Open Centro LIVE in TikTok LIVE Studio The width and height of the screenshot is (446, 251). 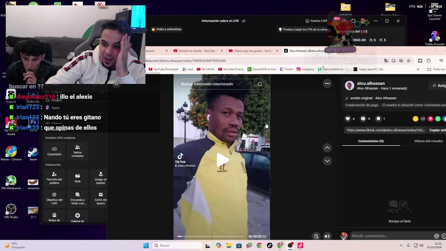[x=316, y=21]
